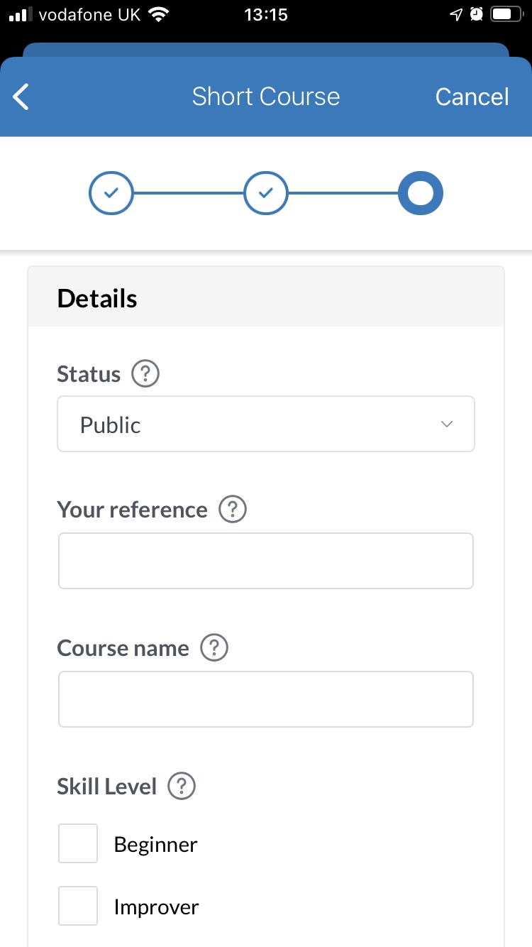Focus the Course name text field
Viewport: 532px width, 947px height.
click(x=265, y=699)
